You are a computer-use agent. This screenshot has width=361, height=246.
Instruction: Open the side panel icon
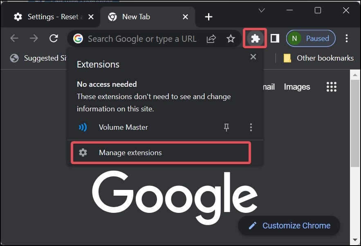pos(275,38)
